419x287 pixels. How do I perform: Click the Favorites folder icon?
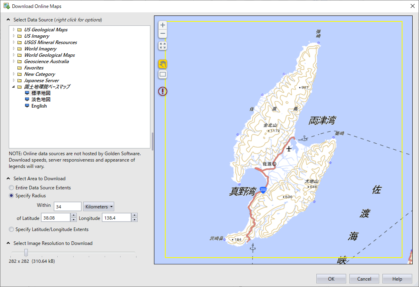[x=19, y=68]
